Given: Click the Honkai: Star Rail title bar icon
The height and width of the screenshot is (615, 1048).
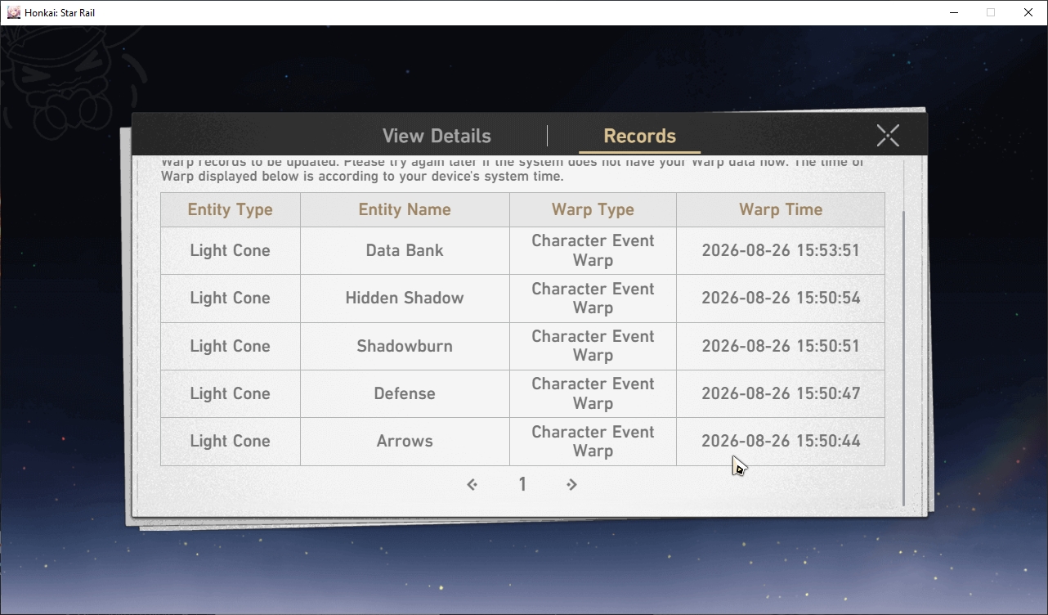Looking at the screenshot, I should pyautogui.click(x=13, y=12).
